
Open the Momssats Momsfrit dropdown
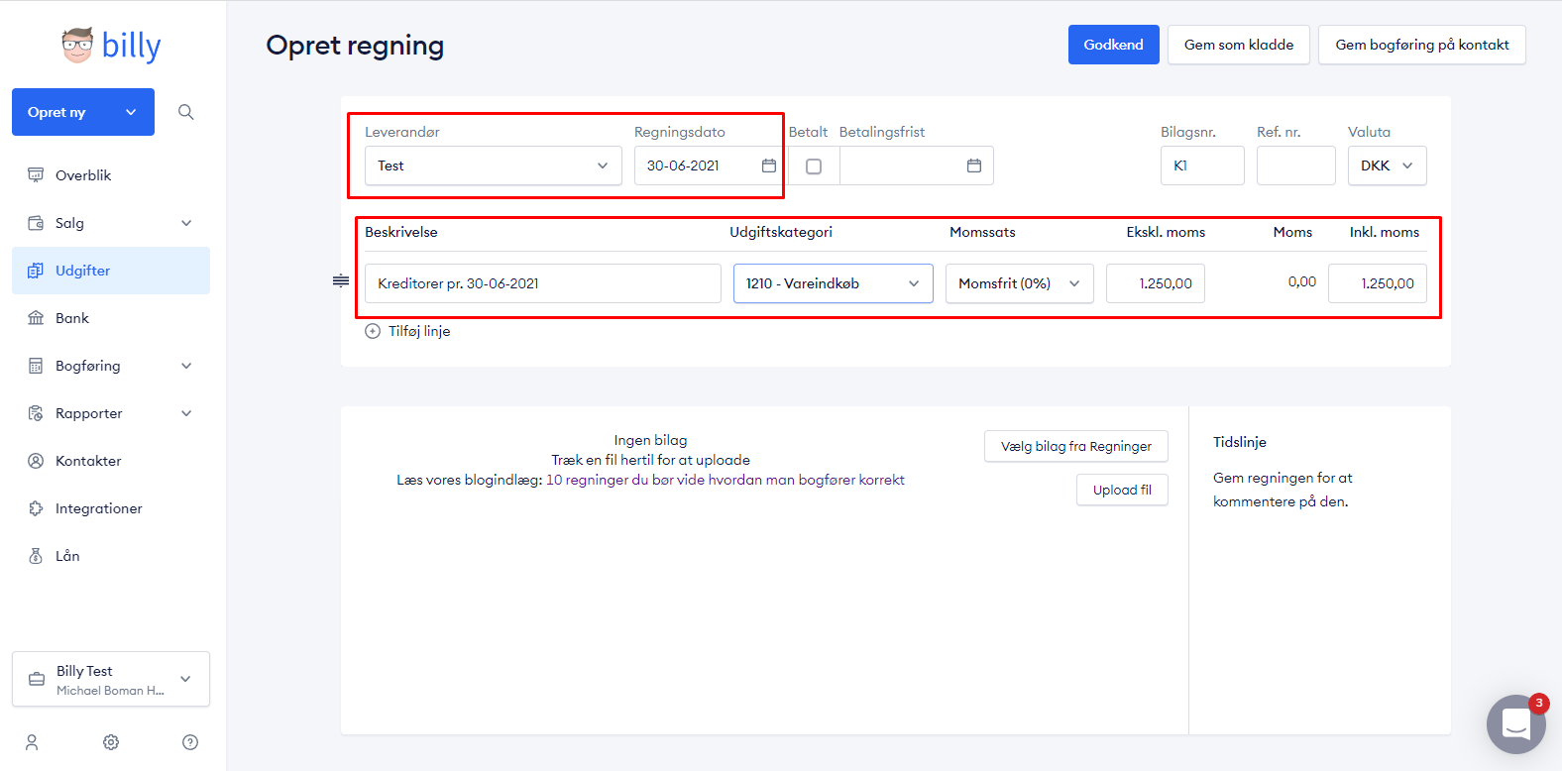tap(1020, 283)
